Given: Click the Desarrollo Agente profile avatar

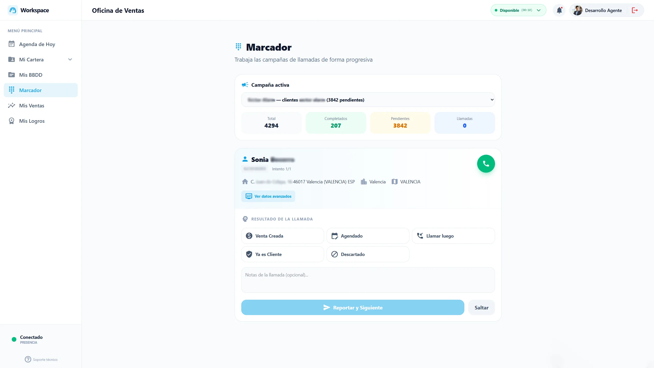Looking at the screenshot, I should tap(577, 10).
